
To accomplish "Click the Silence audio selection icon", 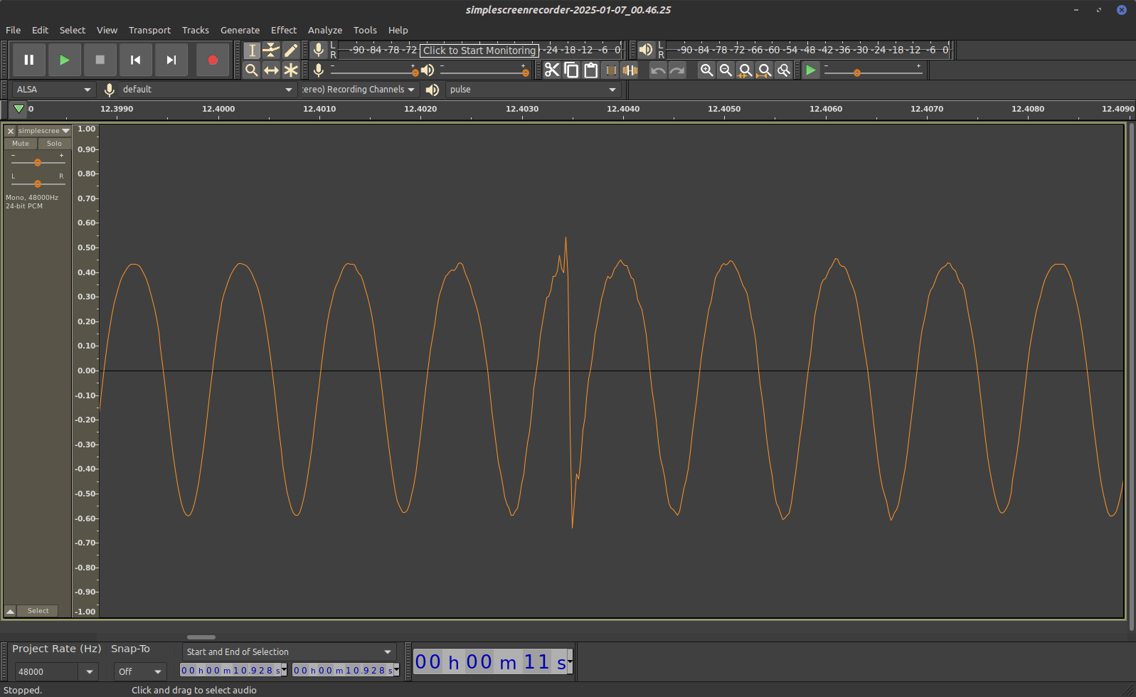I will (x=630, y=70).
